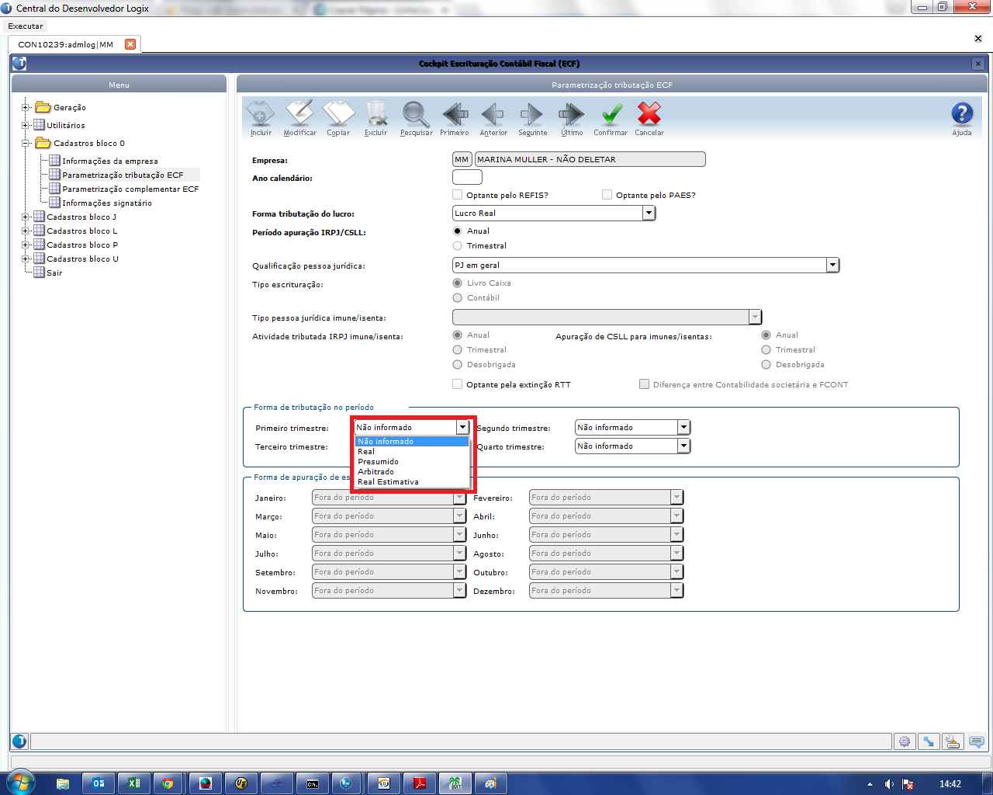Open Outlook from the taskbar
Viewport: 993px width, 795px height.
tap(99, 783)
